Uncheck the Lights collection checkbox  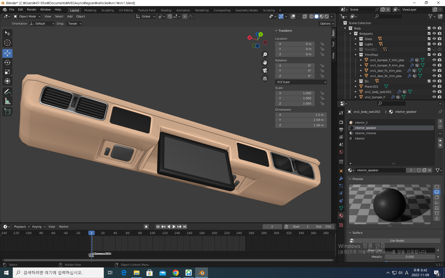point(429,44)
